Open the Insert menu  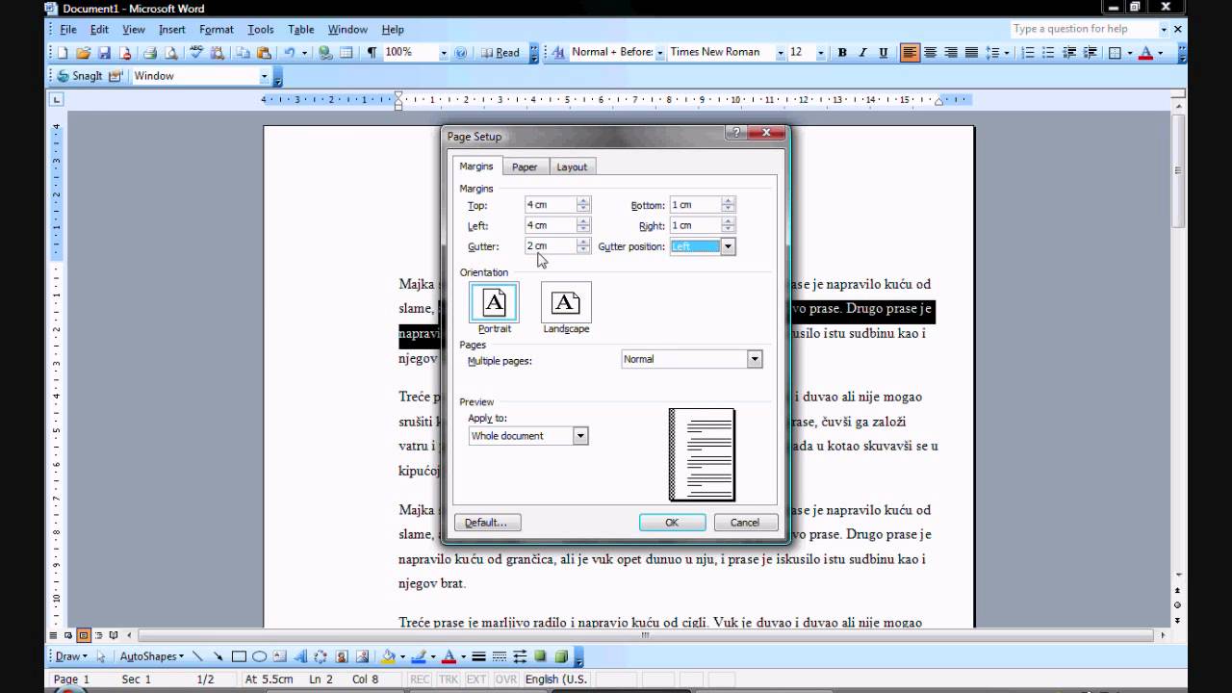[x=172, y=30]
